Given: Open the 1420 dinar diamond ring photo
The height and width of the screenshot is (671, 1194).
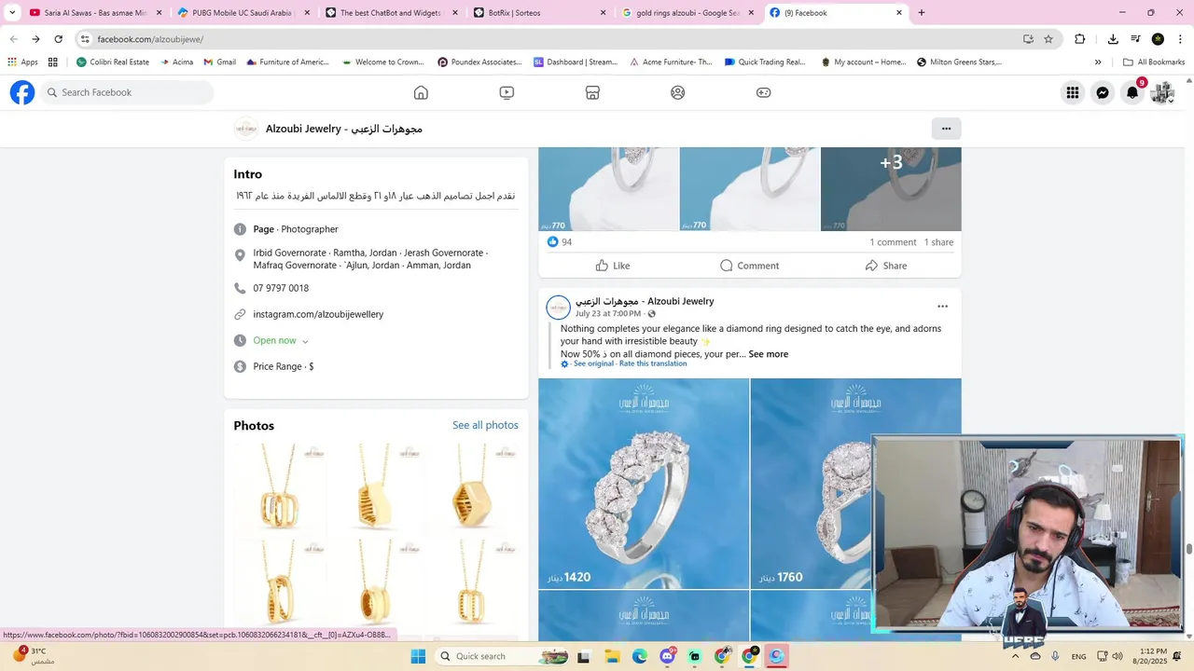Looking at the screenshot, I should pos(644,484).
